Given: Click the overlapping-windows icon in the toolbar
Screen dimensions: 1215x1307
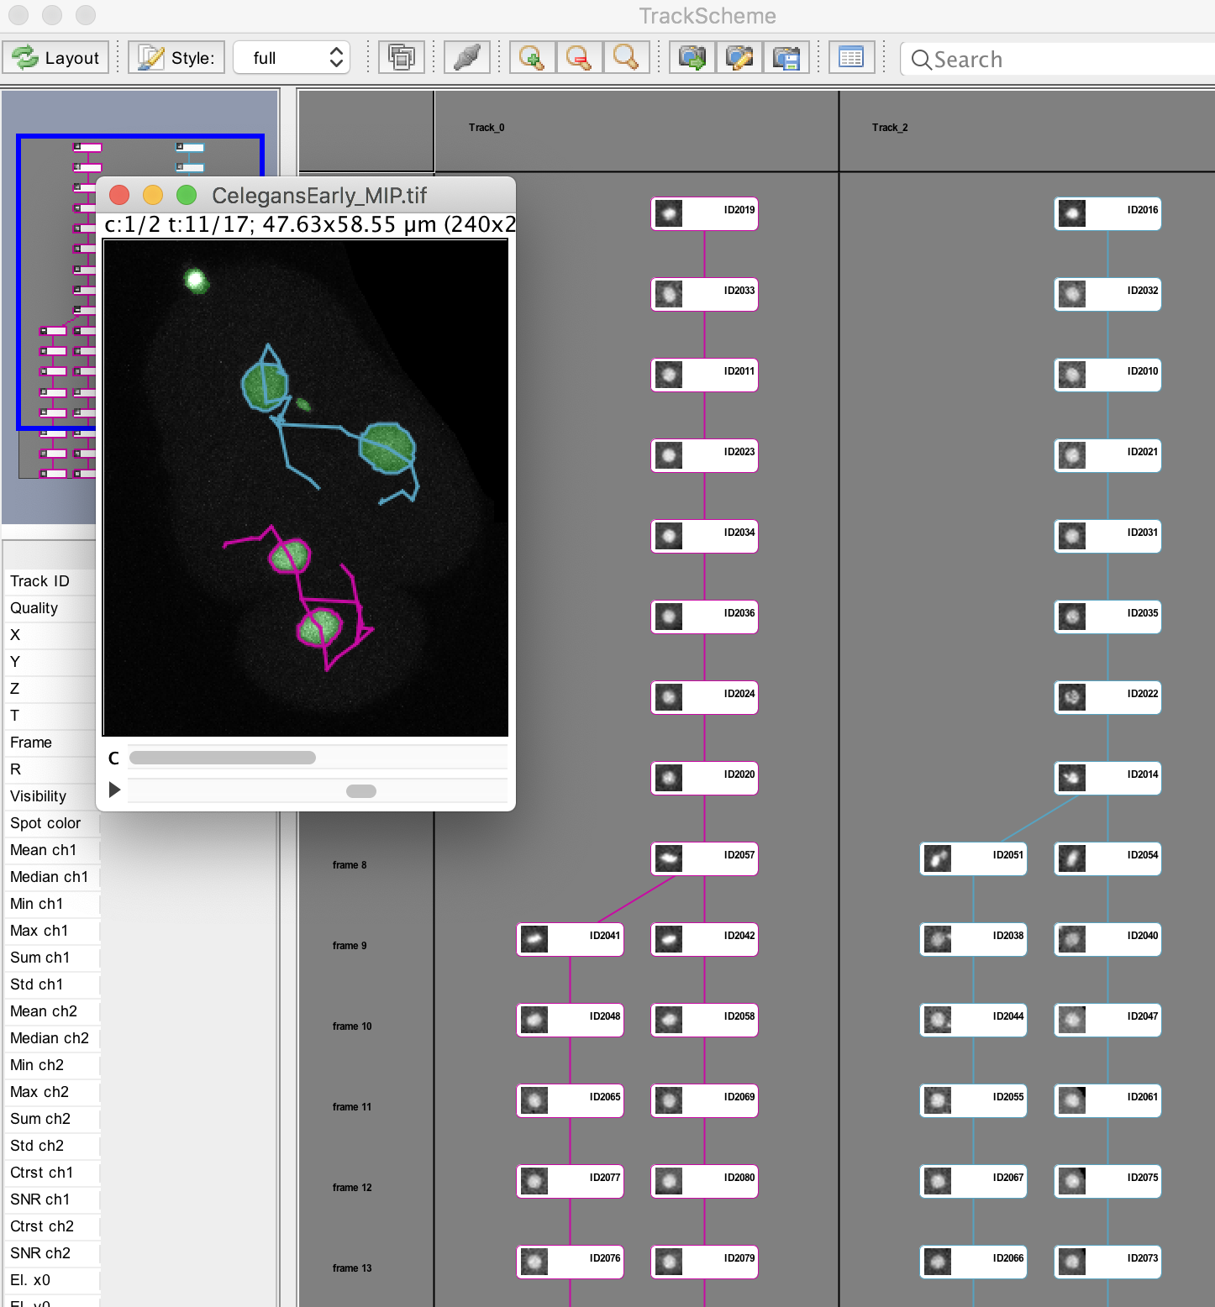Looking at the screenshot, I should coord(402,58).
